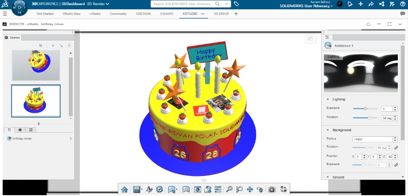Open the Get Started tab
The image size is (408, 196).
coord(45,14)
